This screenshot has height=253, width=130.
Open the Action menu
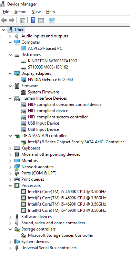[20, 12]
